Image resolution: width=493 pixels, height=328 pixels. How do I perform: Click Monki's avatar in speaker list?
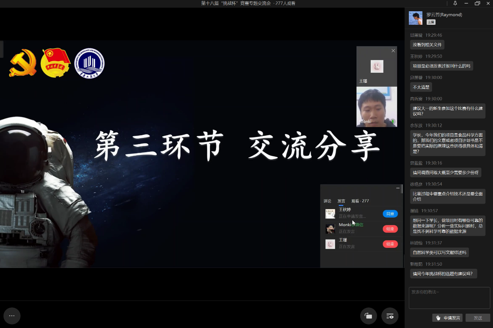click(x=330, y=229)
